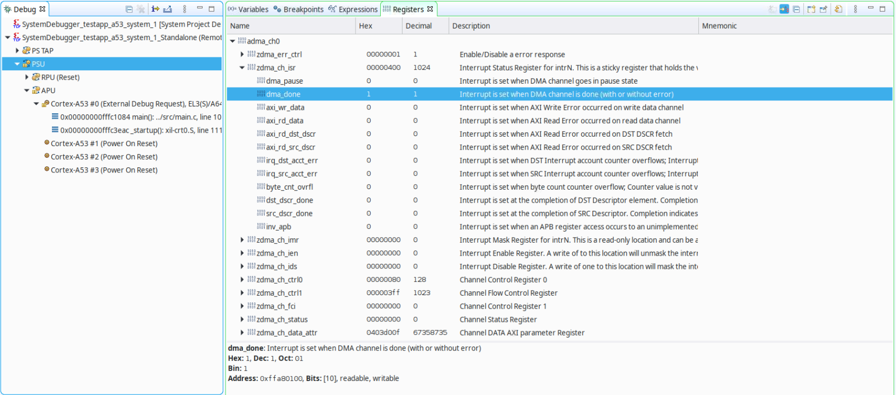The height and width of the screenshot is (395, 896).
Task: Expand the RPU (Reset) tree node
Action: pyautogui.click(x=27, y=77)
